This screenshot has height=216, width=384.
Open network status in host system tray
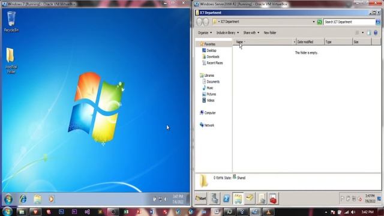pos(346,212)
